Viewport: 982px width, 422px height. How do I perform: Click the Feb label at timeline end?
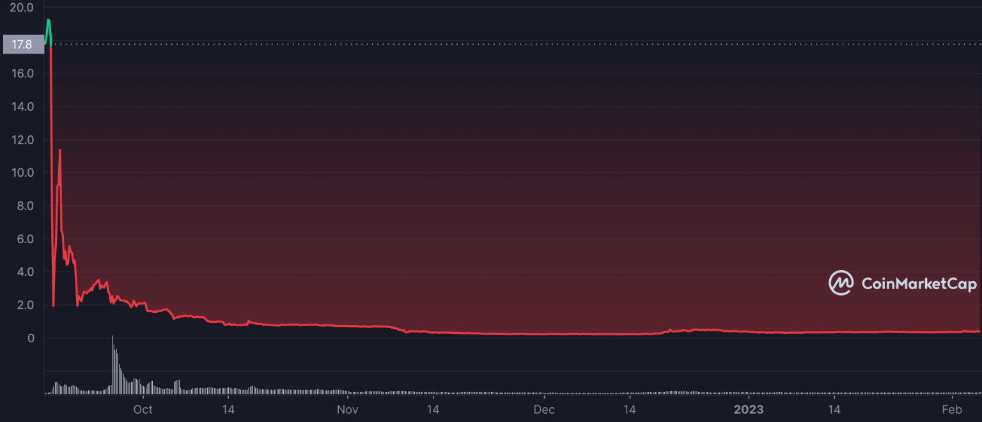click(x=953, y=410)
